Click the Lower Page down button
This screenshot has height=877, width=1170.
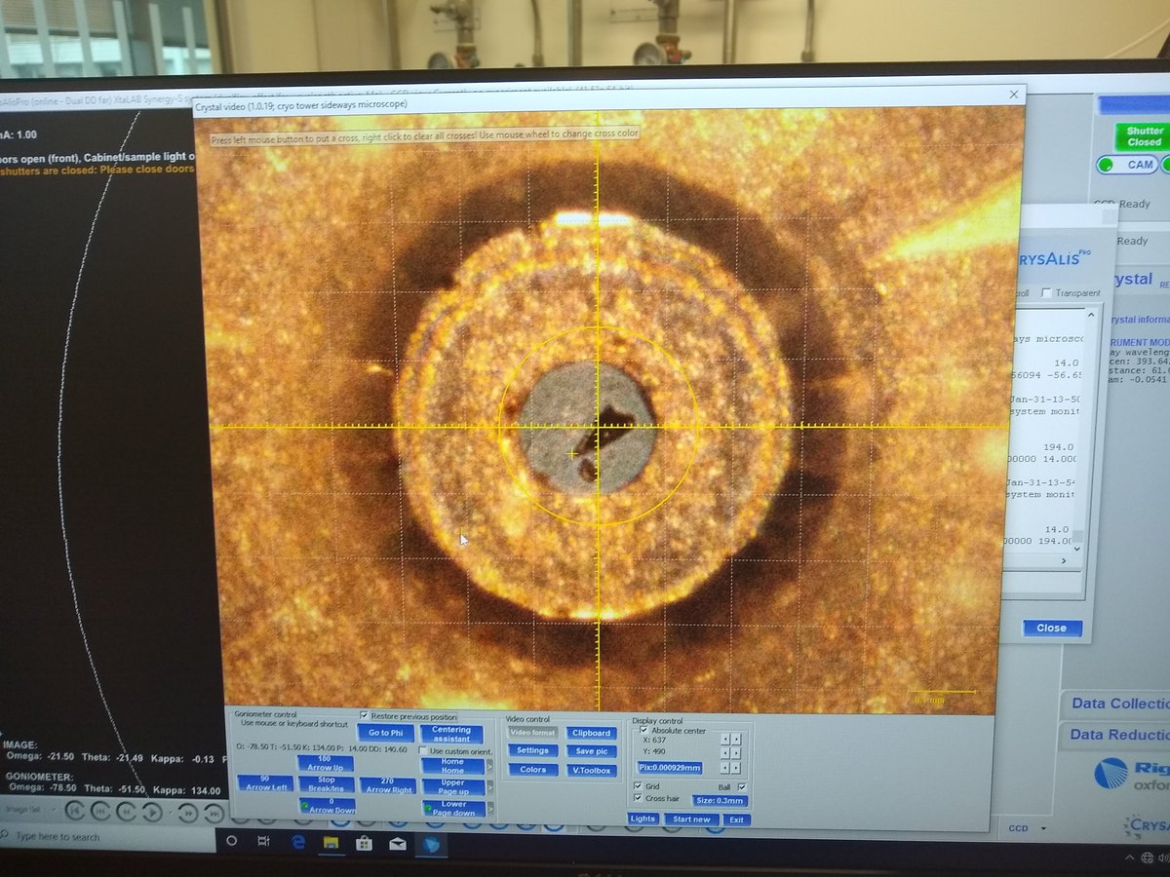tap(452, 809)
